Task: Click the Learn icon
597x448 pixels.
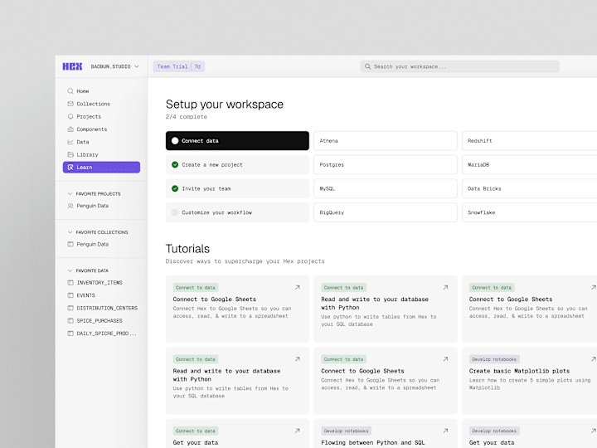Action: pyautogui.click(x=70, y=168)
